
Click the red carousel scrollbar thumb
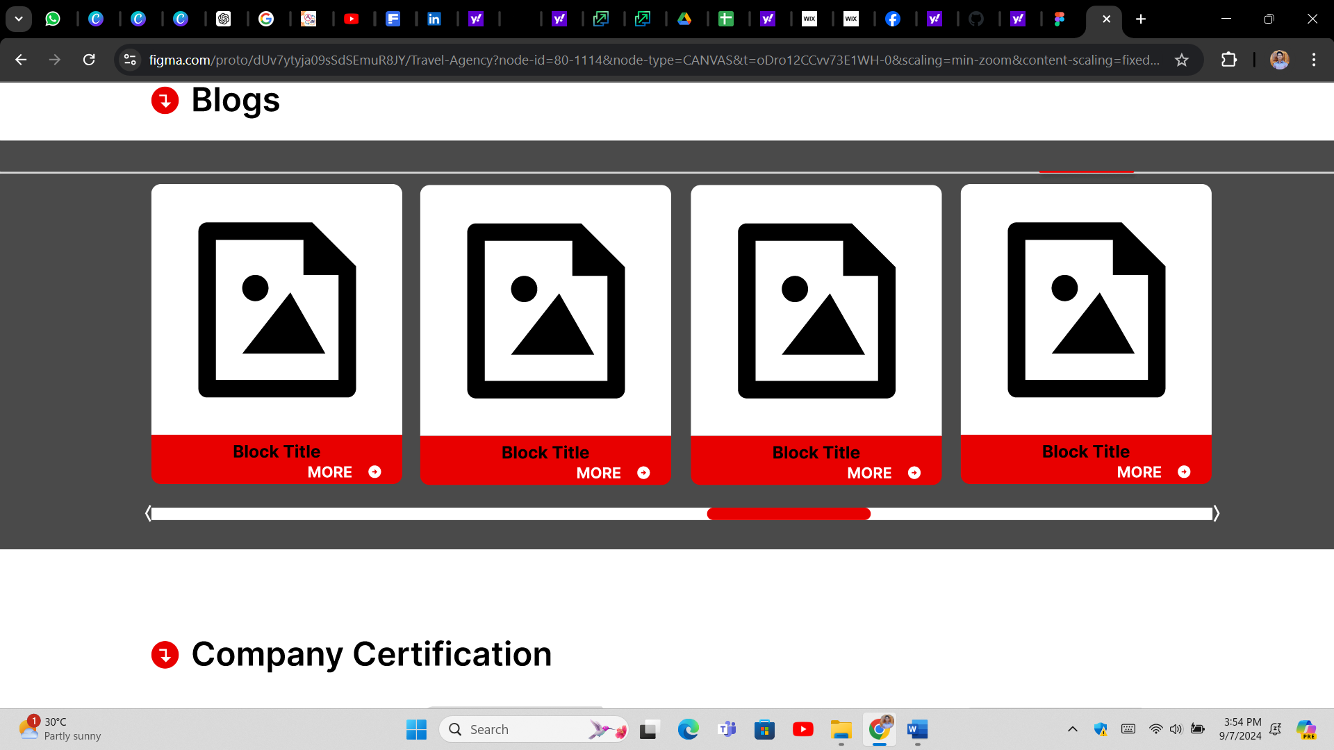pos(789,514)
